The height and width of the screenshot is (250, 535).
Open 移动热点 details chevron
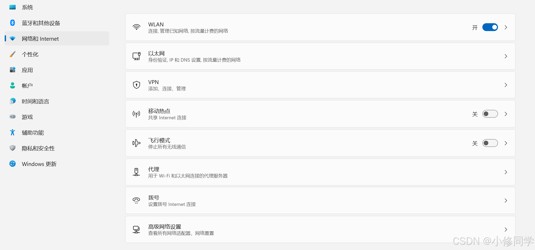tap(506, 114)
